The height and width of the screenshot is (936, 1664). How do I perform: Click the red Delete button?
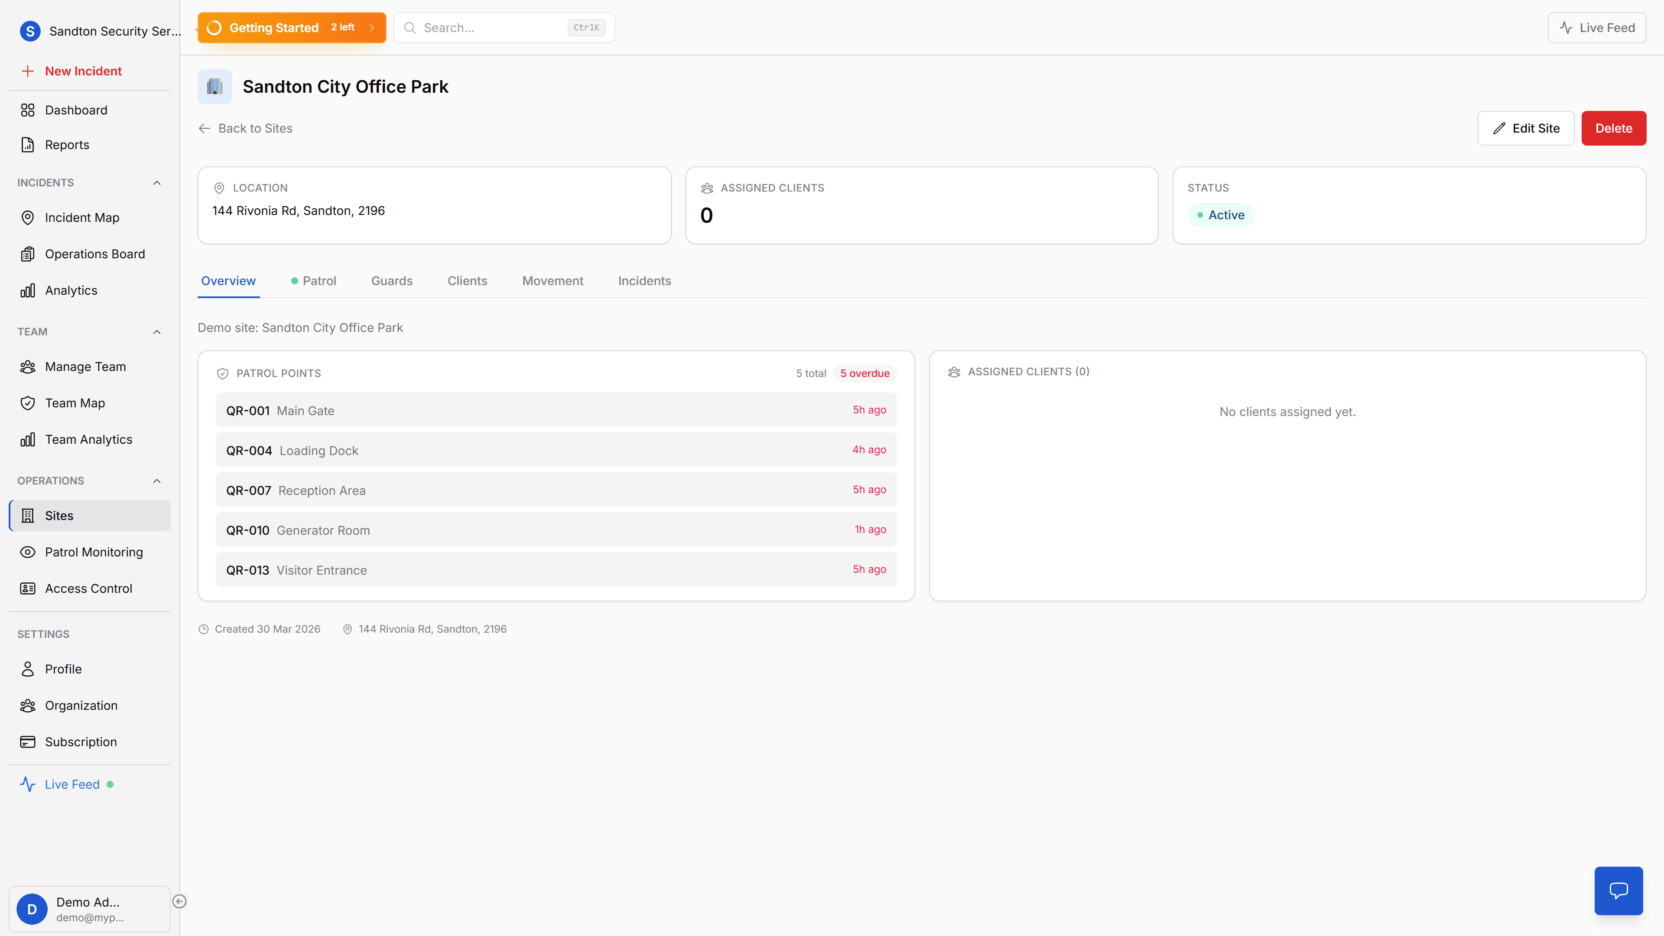1613,128
